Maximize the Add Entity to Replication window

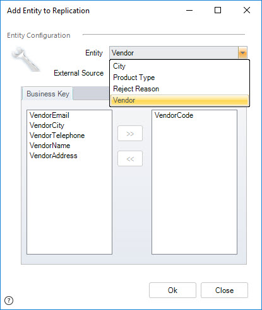[x=218, y=10]
